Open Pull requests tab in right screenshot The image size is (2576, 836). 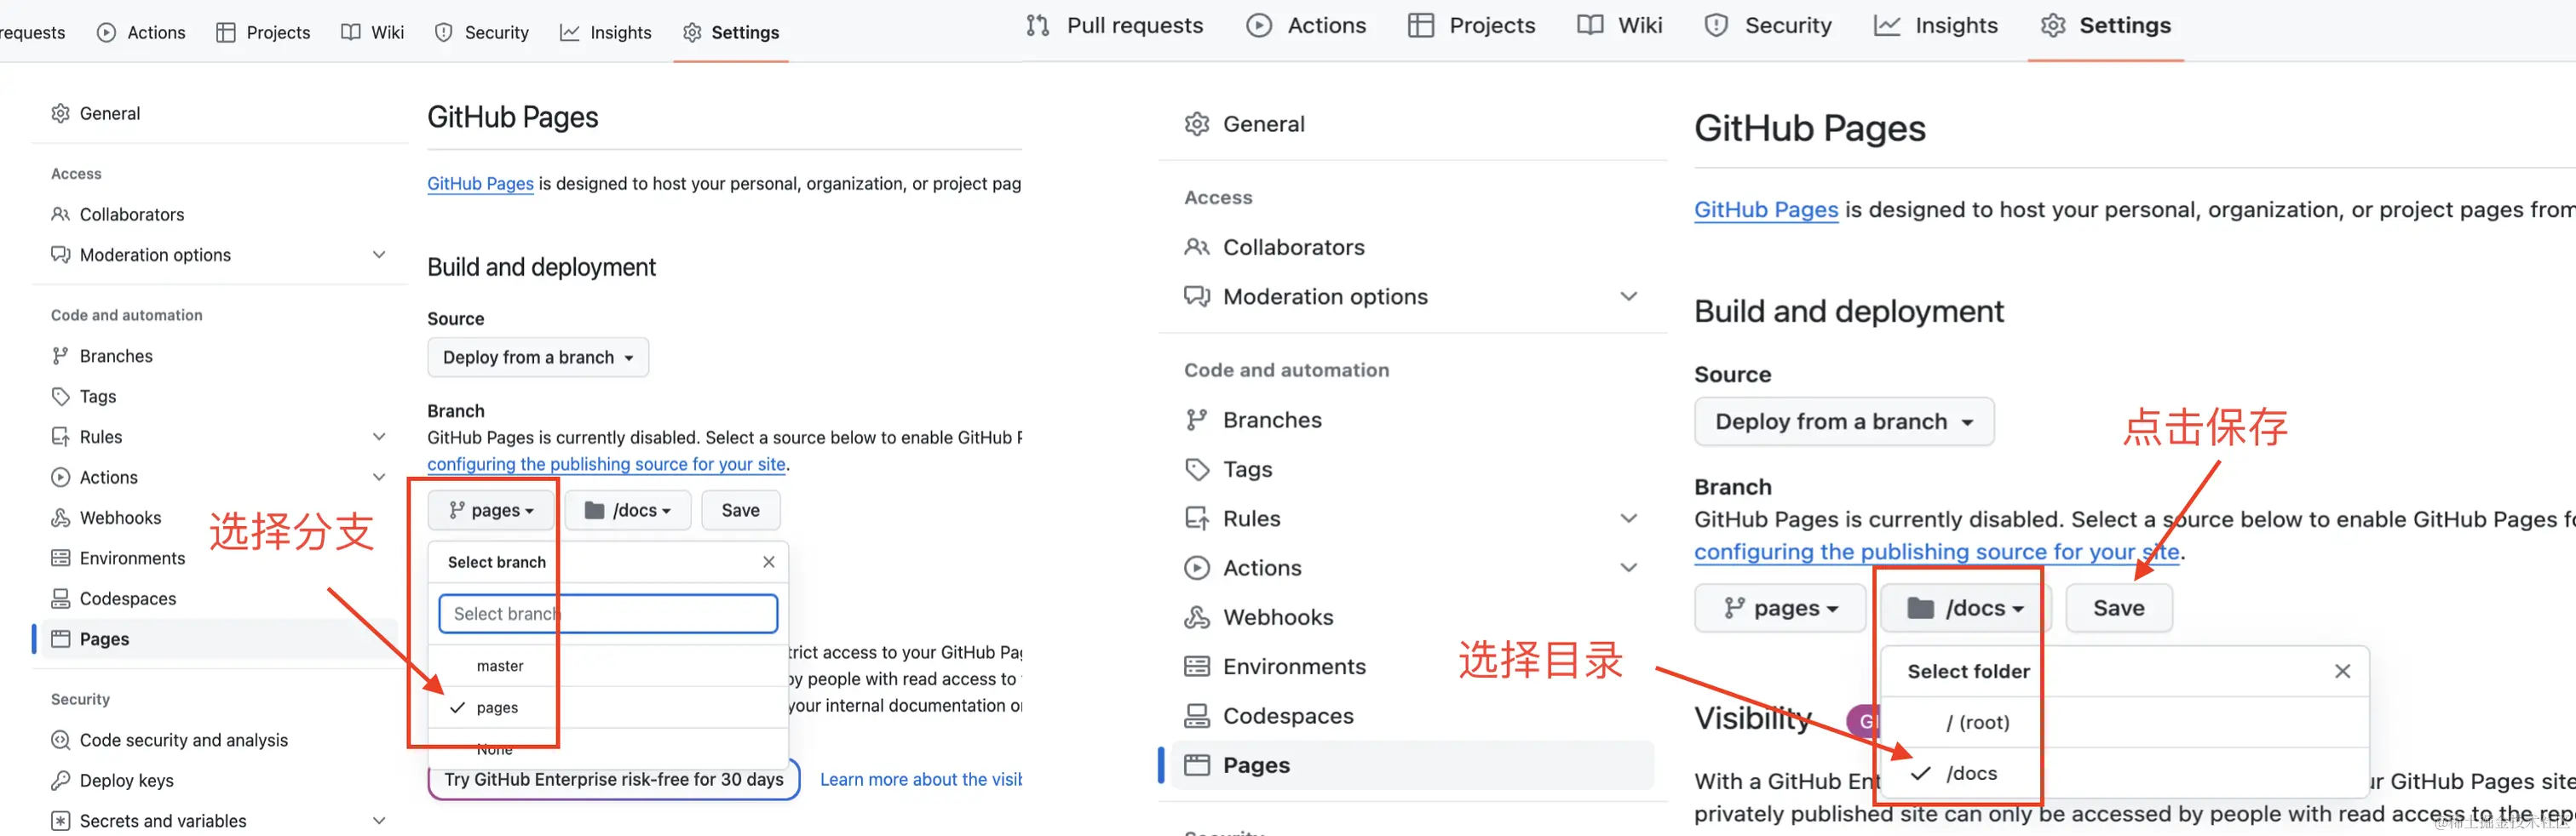click(1115, 25)
